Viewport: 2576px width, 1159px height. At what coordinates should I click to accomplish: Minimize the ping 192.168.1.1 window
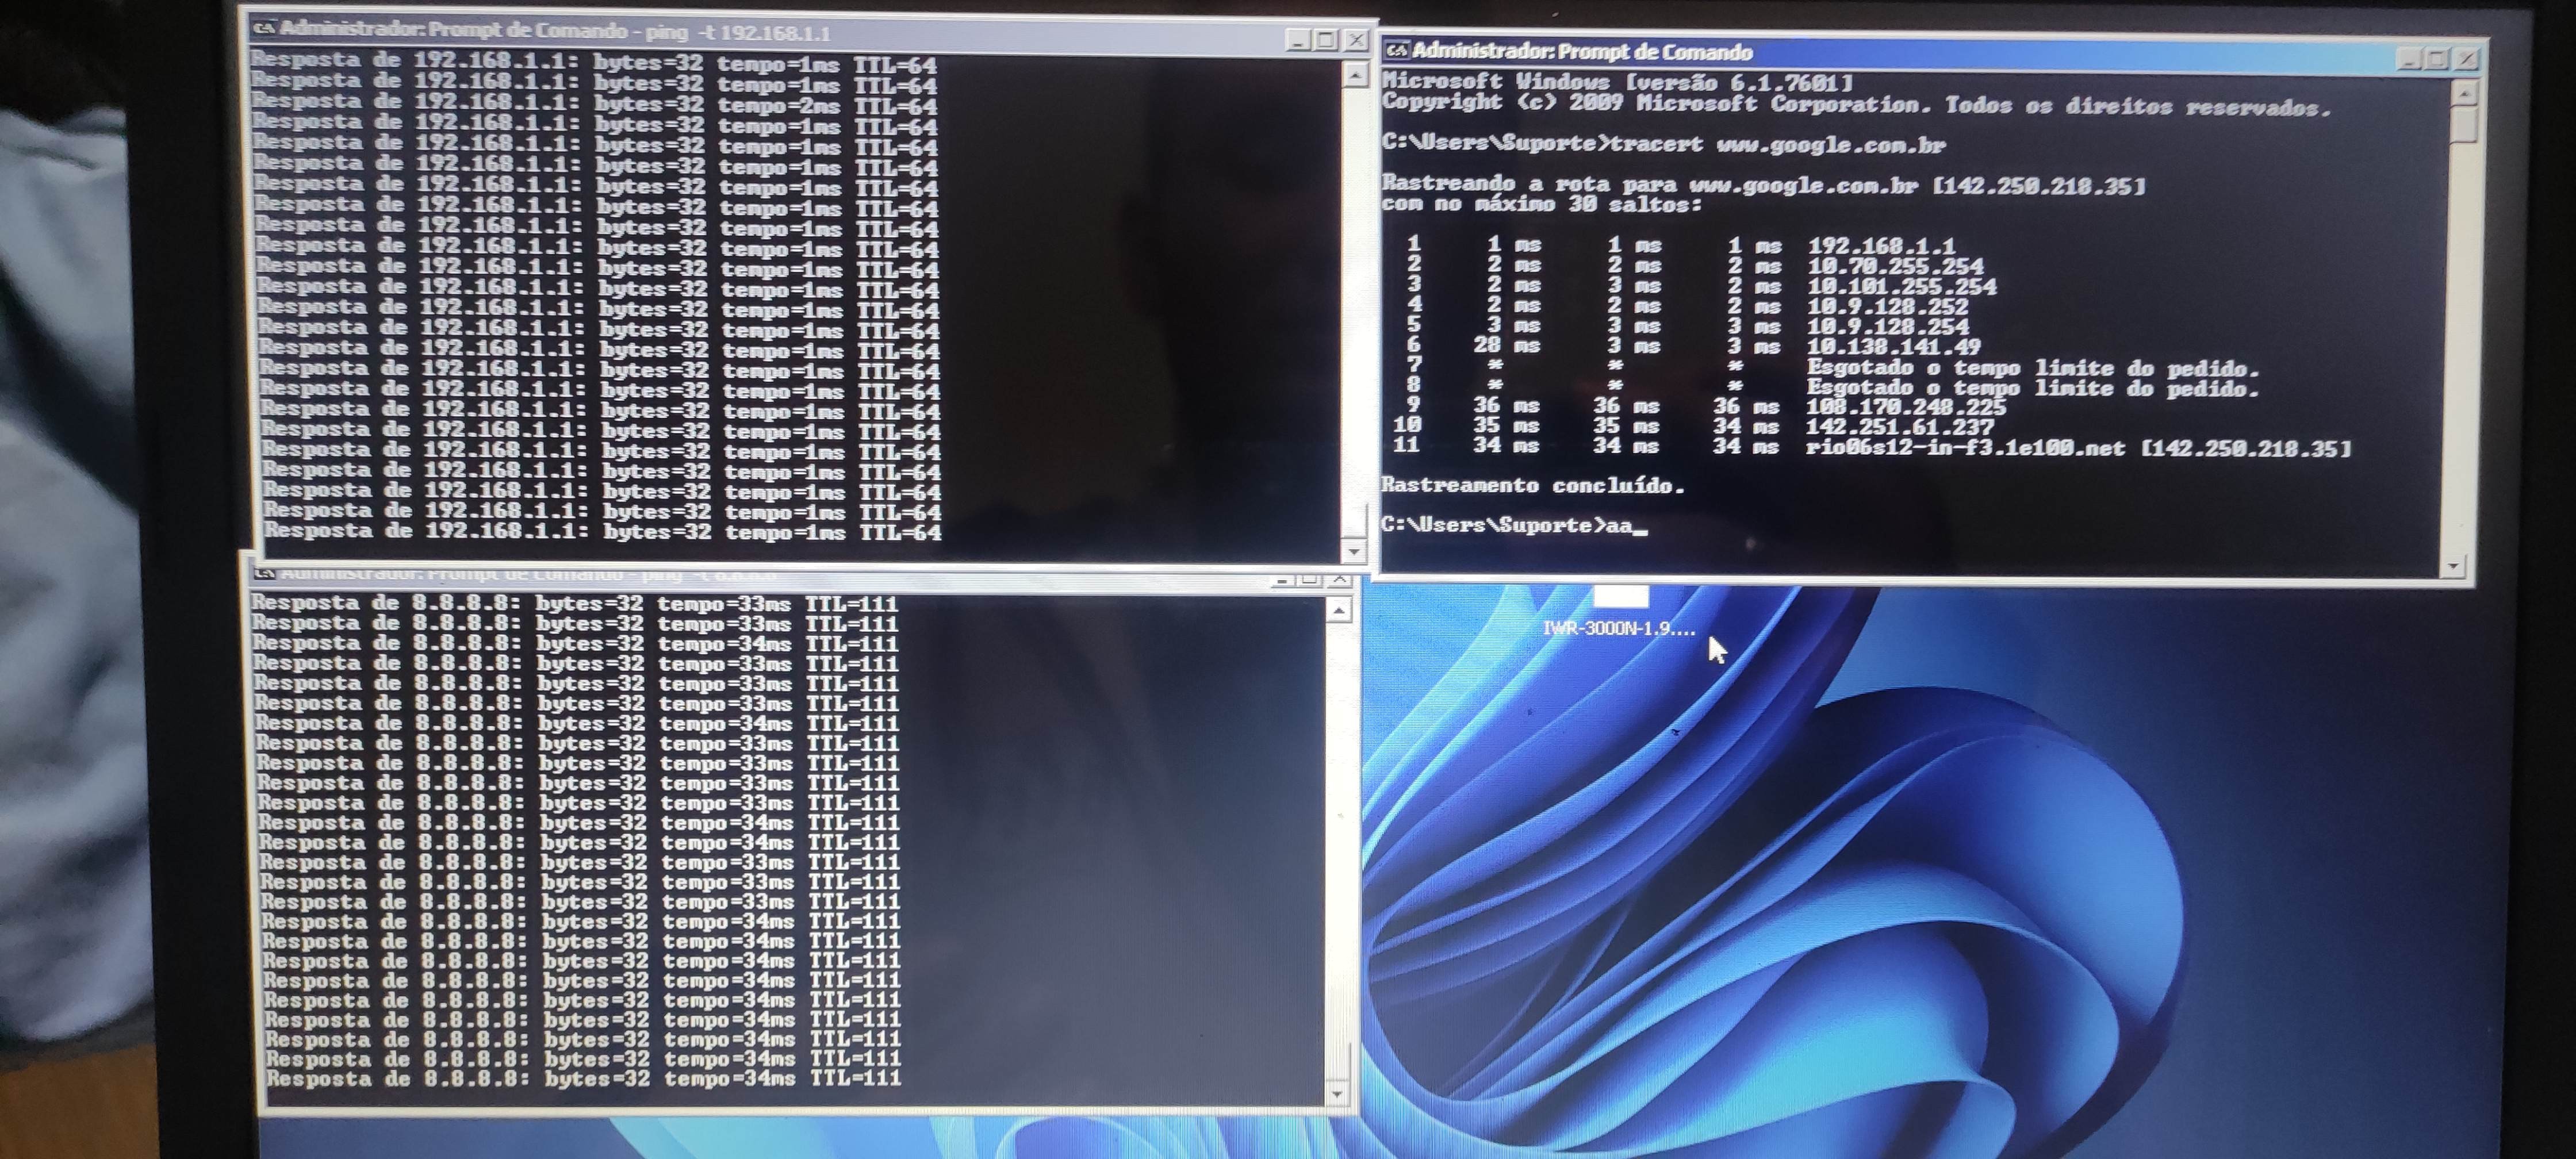tap(1298, 40)
